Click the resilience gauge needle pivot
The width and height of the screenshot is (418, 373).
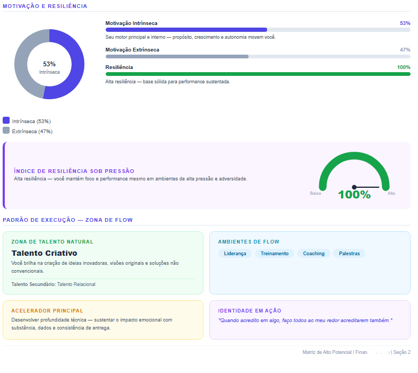coord(354,187)
